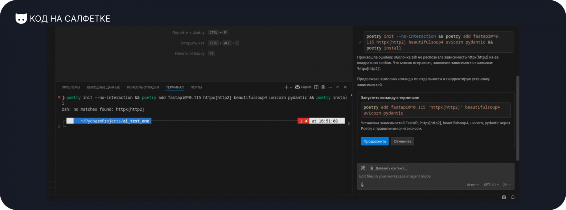Switch to the ПРОБЛЕМЫ tab
Screen dimensions: 566x210
tap(71, 87)
